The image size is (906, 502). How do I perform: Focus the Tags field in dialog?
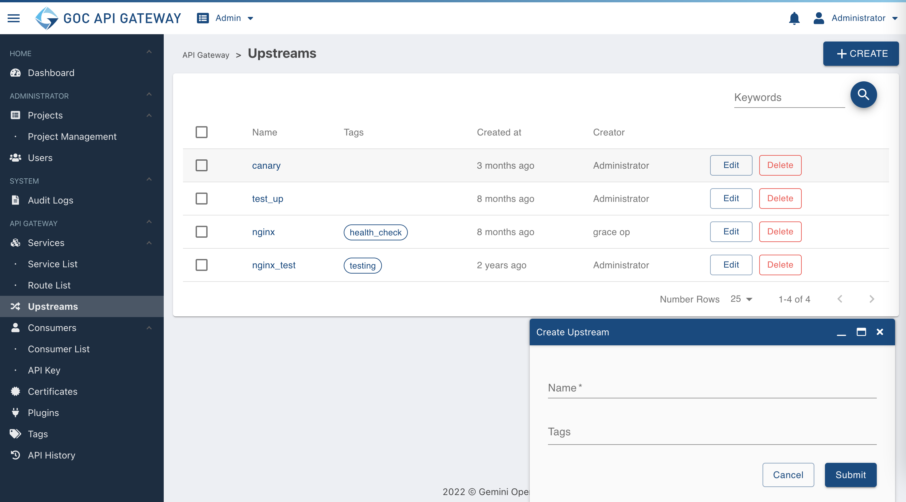point(712,432)
